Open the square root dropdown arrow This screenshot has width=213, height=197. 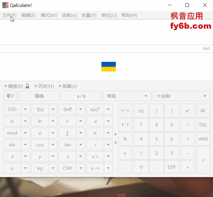(x=81, y=121)
